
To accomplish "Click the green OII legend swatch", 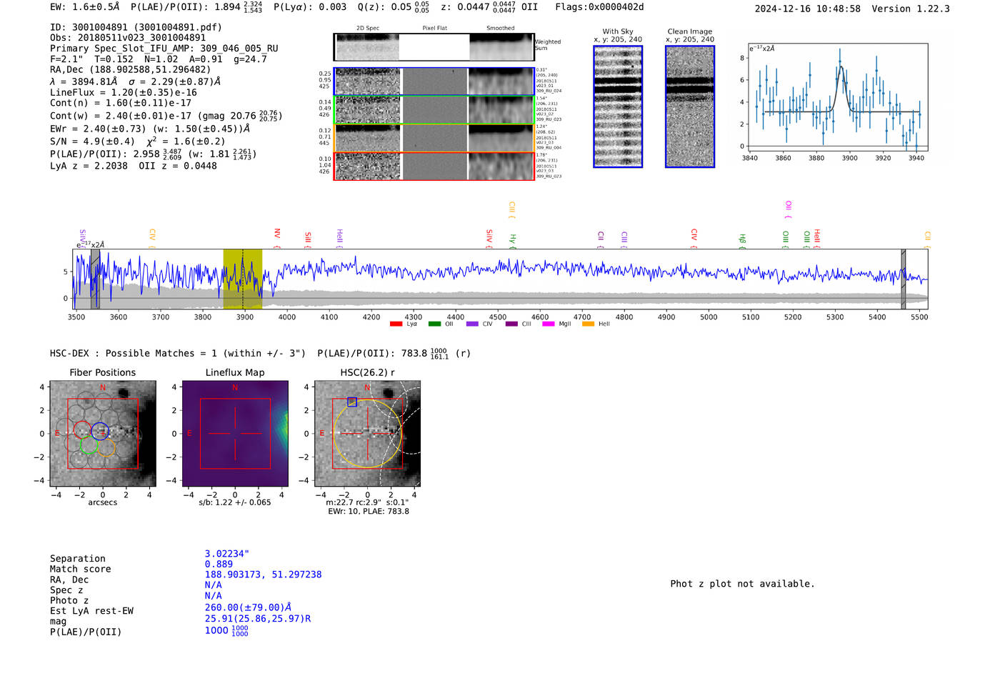I will coord(434,324).
